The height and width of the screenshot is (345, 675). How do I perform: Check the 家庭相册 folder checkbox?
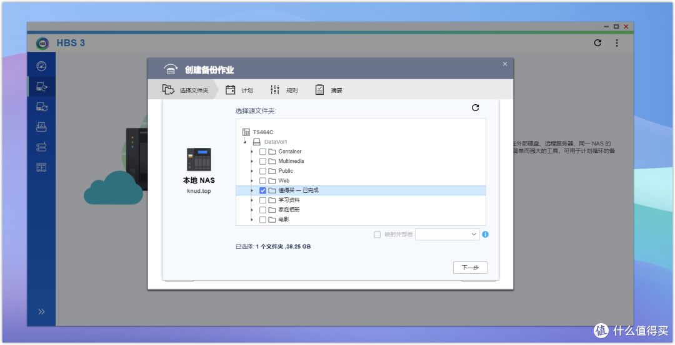[x=262, y=210]
